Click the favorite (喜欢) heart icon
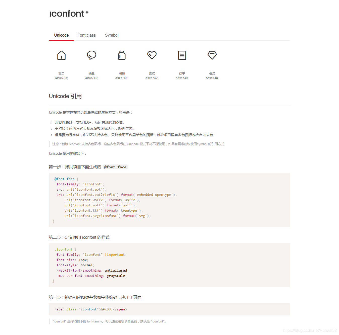This screenshot has height=335, width=339. tap(152, 55)
